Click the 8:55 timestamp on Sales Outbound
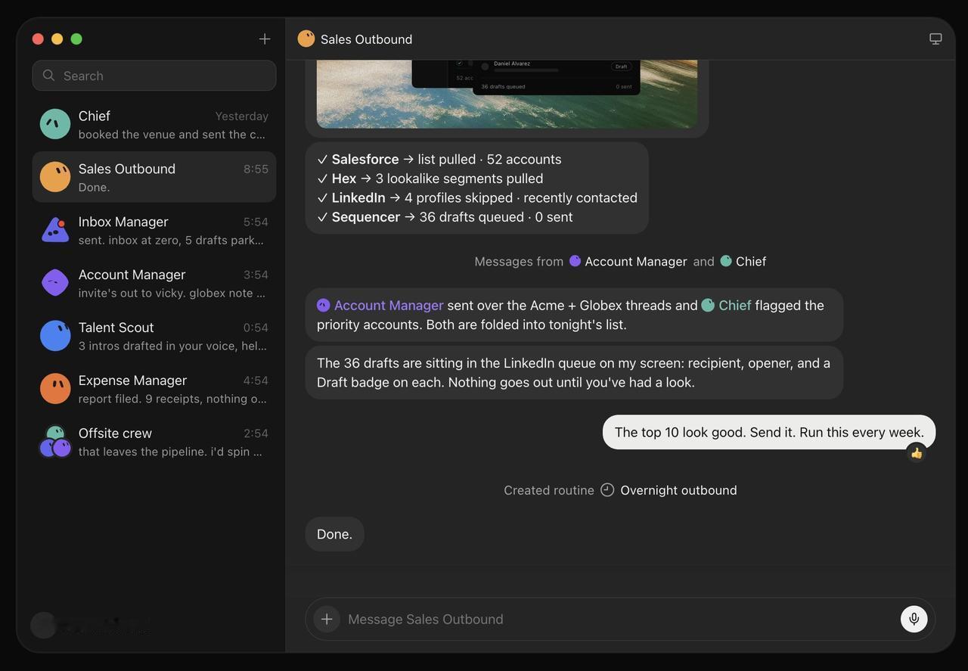 [256, 169]
